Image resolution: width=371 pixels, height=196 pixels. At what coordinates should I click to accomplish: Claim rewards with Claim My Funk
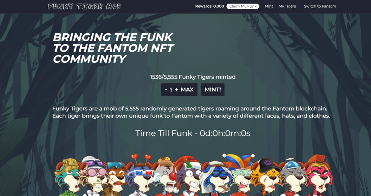(243, 7)
